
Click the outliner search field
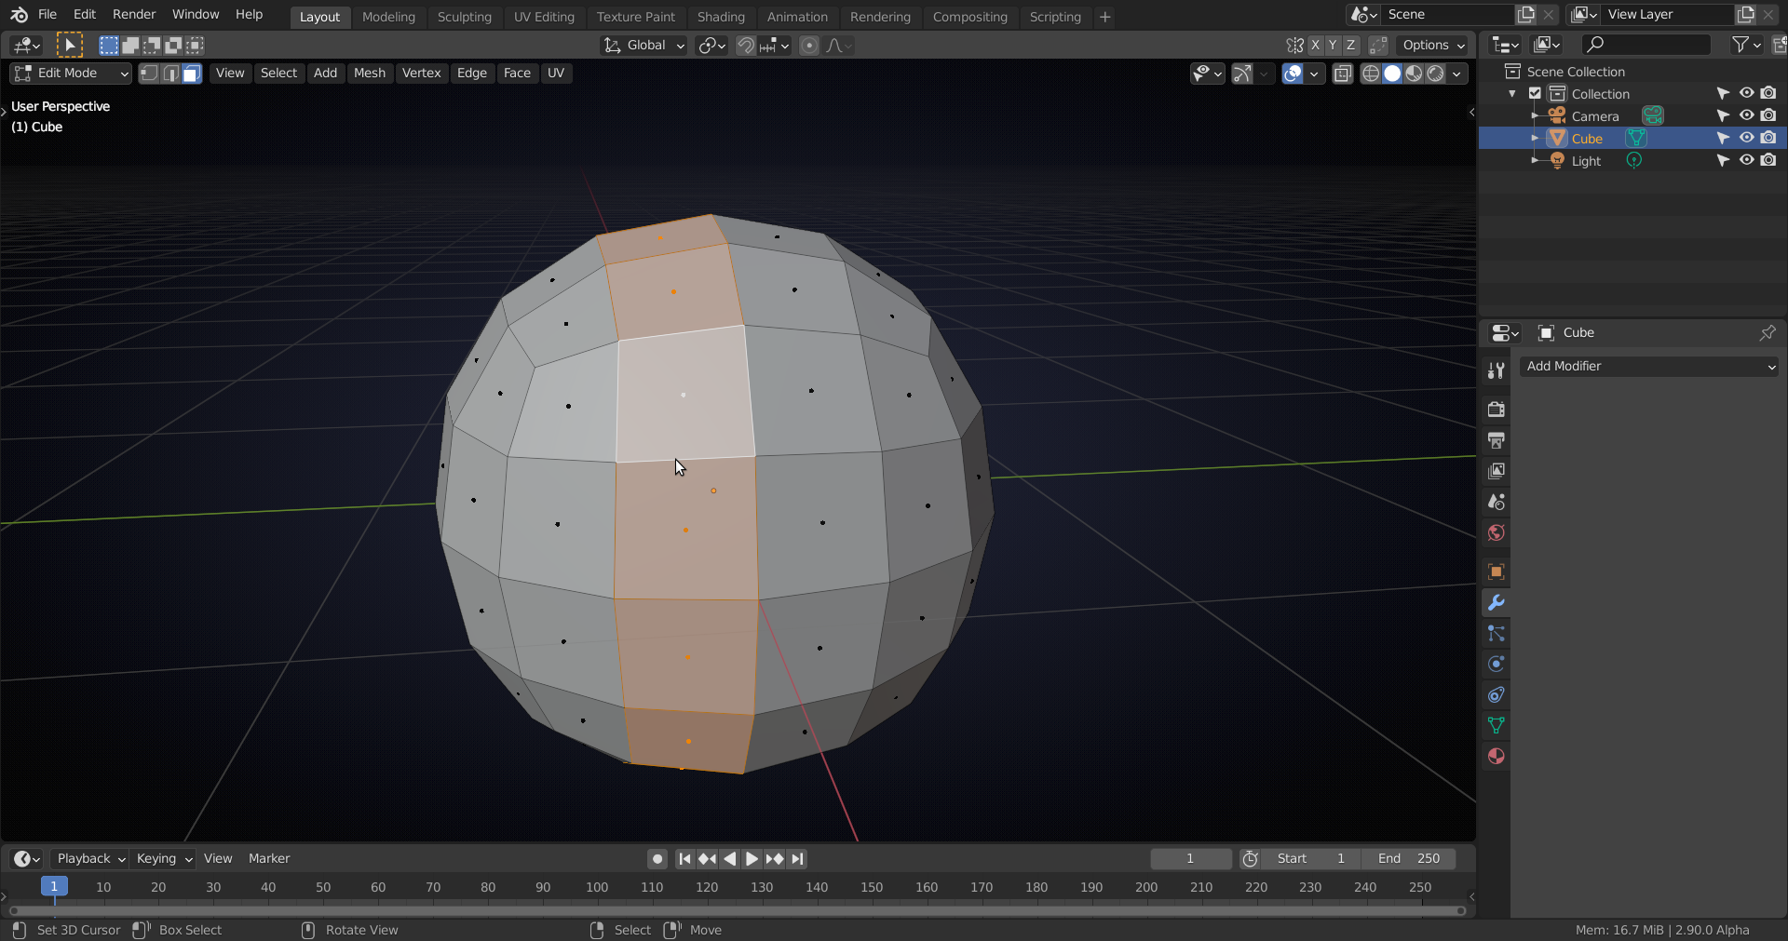coord(1645,44)
